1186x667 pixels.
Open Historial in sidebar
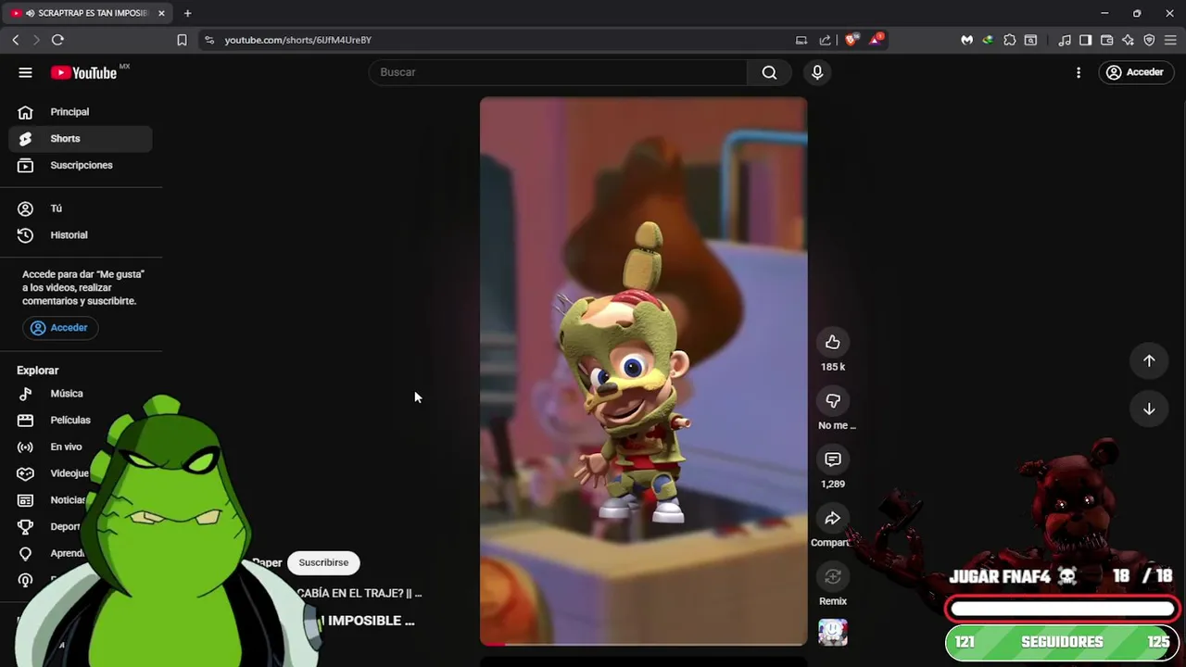(x=82, y=235)
